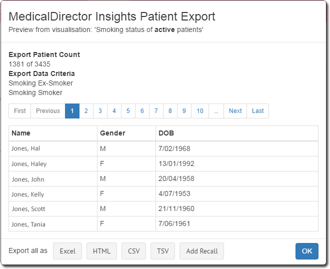This screenshot has width=330, height=269.
Task: Export the list as HTML
Action: tap(101, 251)
